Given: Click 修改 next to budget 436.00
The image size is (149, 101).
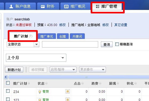Looking at the screenshot, I should click(62, 25).
